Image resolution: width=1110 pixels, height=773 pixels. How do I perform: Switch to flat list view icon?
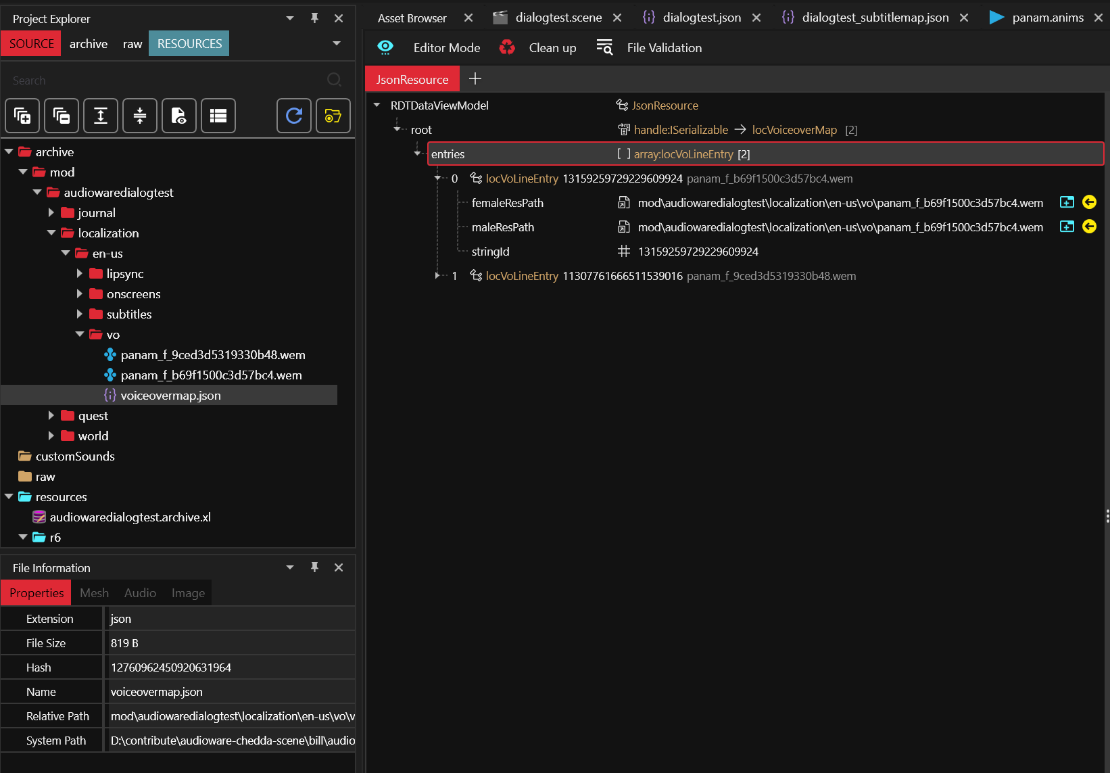pyautogui.click(x=218, y=116)
